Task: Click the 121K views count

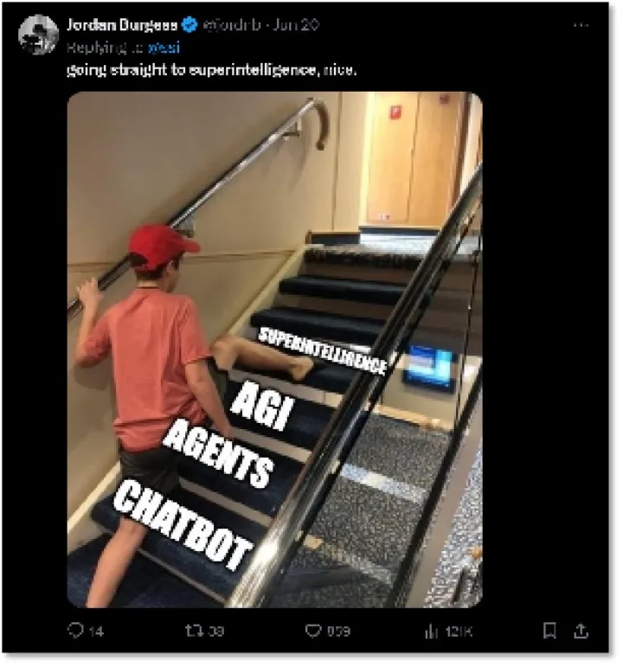Action: pos(459,632)
